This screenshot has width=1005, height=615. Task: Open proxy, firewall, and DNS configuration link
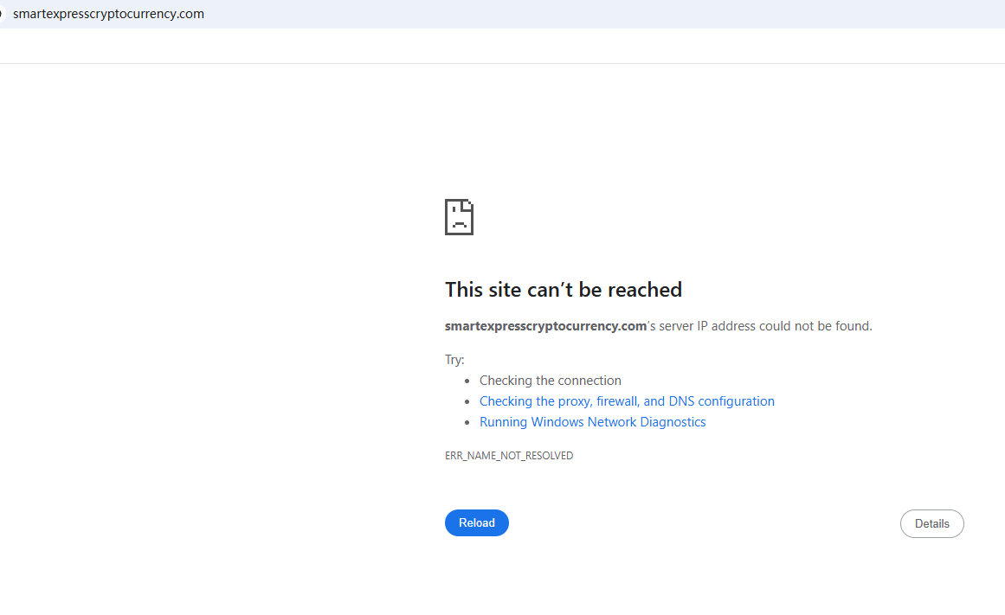click(x=627, y=401)
